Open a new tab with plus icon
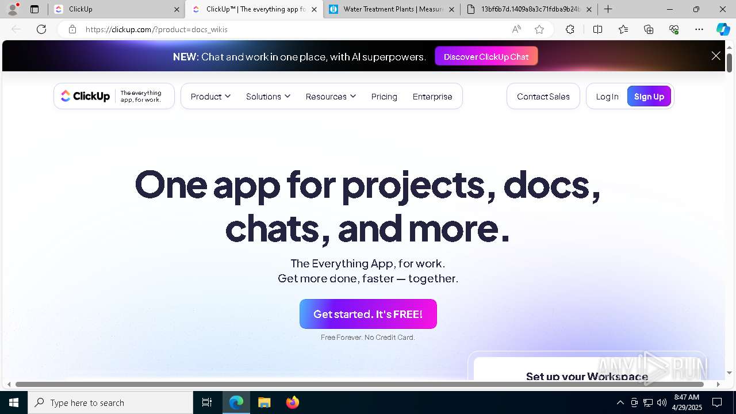The image size is (736, 414). (x=608, y=9)
